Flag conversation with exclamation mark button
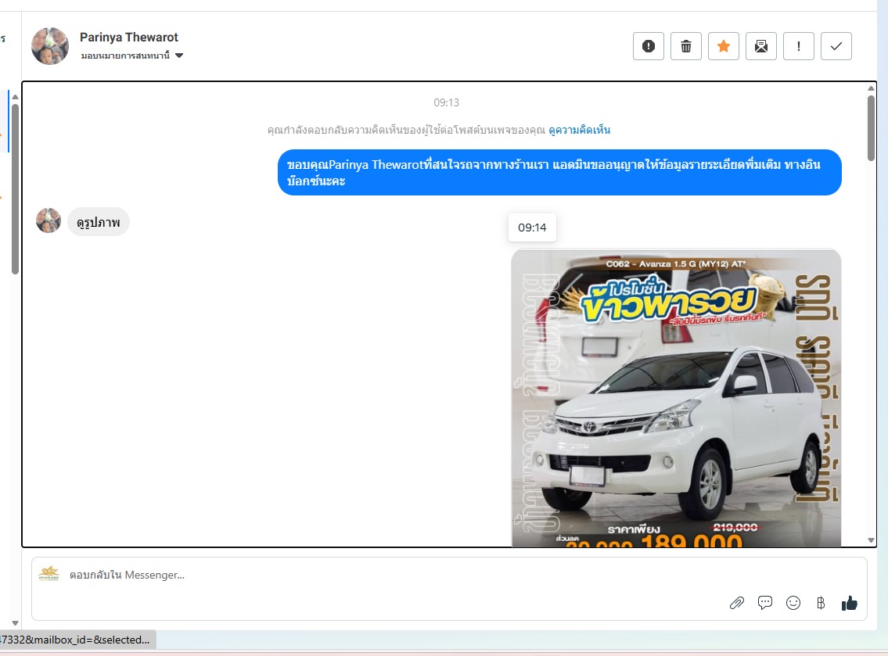This screenshot has height=656, width=888. click(x=798, y=46)
